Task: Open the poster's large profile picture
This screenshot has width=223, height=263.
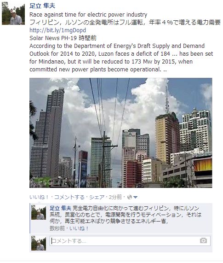Action: [13, 13]
